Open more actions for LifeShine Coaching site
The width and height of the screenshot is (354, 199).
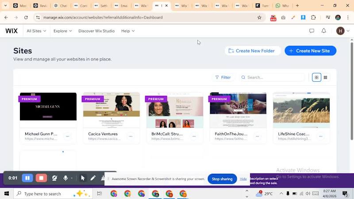320,136
